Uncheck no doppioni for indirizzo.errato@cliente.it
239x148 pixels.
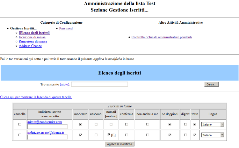170,135
